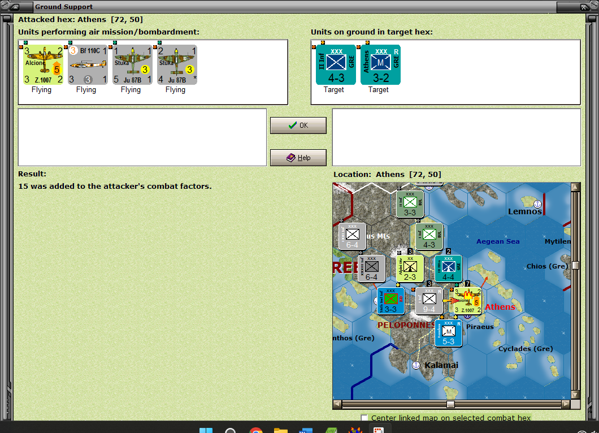Click the map vertical scrollbar down arrow
This screenshot has height=433, width=599.
point(576,395)
